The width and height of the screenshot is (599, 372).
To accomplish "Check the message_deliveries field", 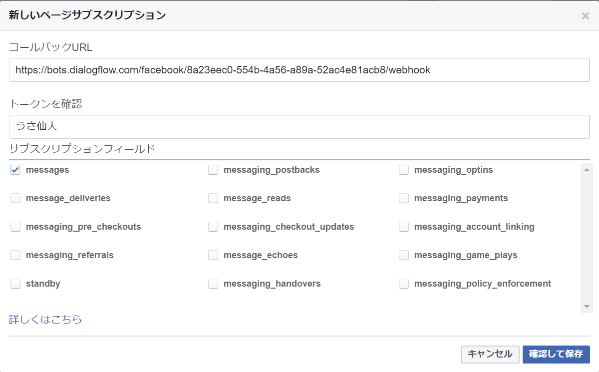I will [15, 198].
